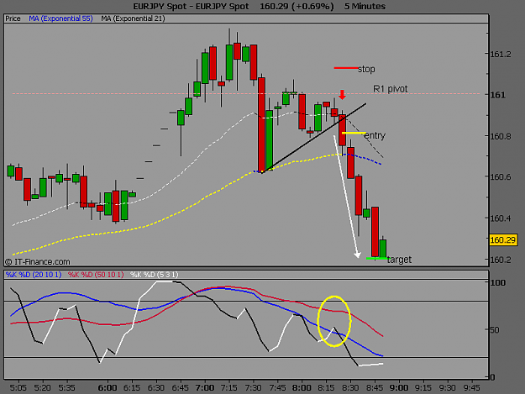Click the 8:00 time axis label
The image size is (525, 394).
[x=302, y=388]
